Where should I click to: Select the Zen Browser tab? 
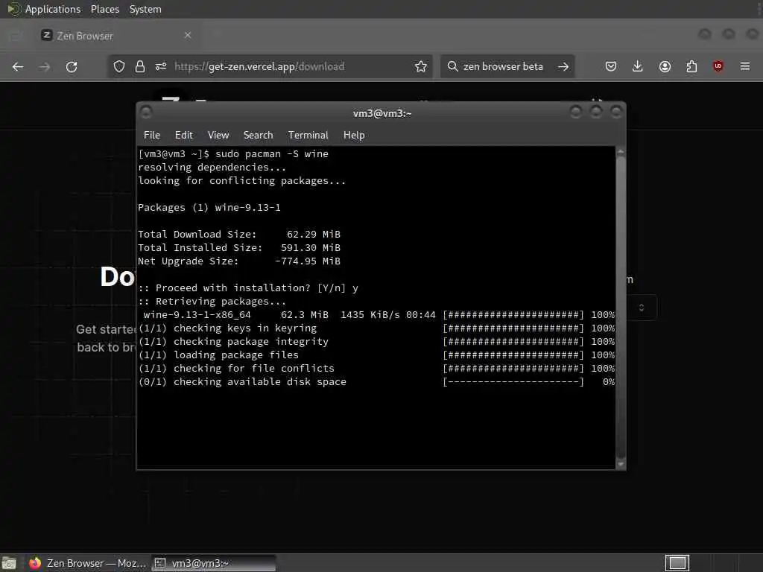point(117,36)
